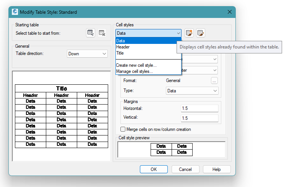The height and width of the screenshot is (187, 287).
Task: Enable Merge cells on row/column creation
Action: click(123, 129)
